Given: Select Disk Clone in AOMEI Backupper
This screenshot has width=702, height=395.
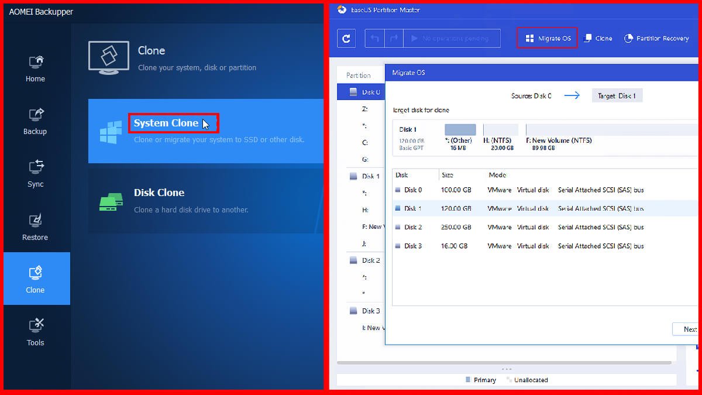Looking at the screenshot, I should (x=159, y=192).
